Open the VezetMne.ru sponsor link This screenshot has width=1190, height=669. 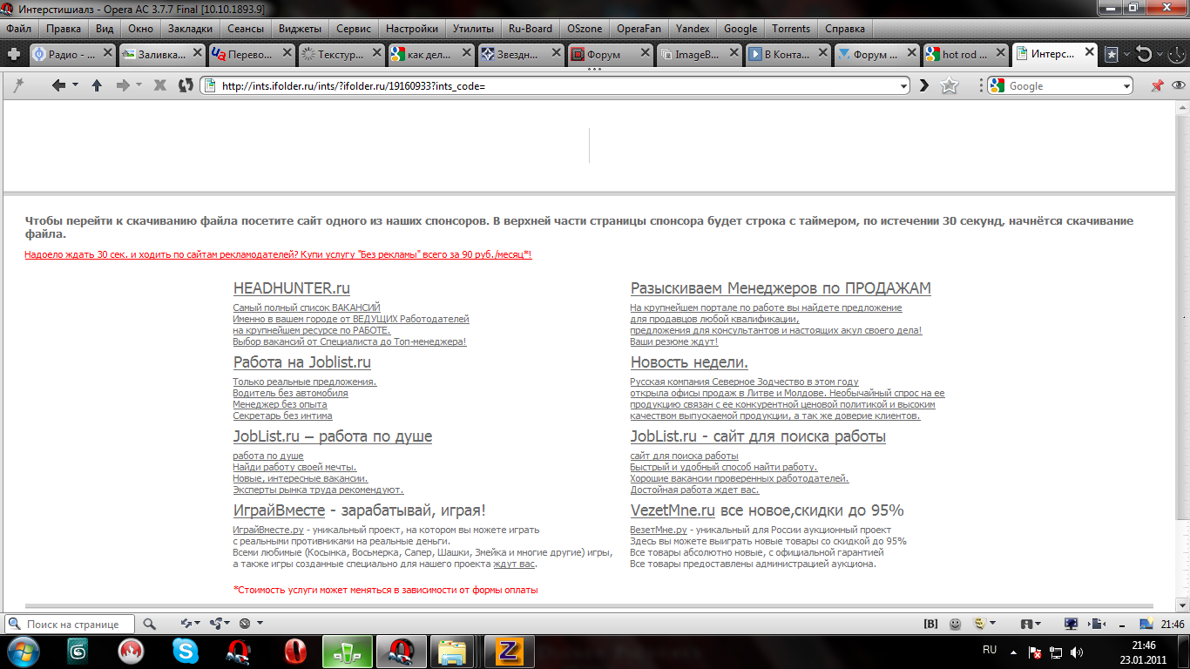(x=673, y=510)
